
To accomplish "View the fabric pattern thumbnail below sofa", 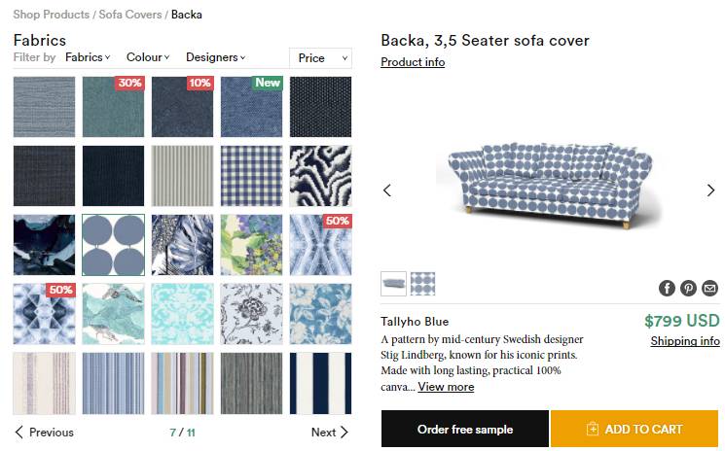I will (x=423, y=284).
